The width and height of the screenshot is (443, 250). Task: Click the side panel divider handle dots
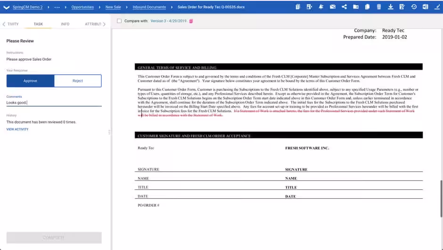tap(109, 132)
